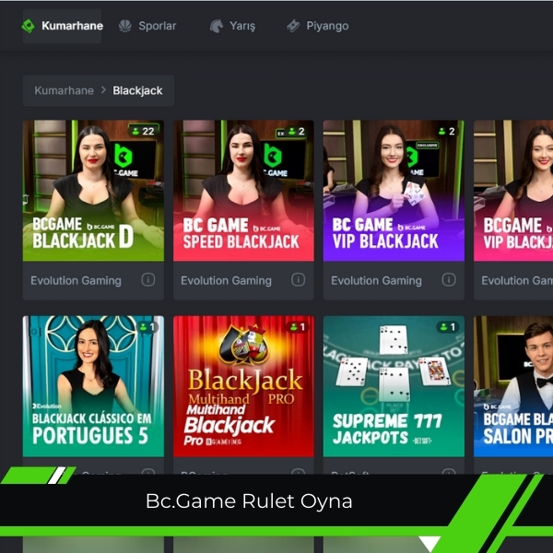This screenshot has width=553, height=553.
Task: Click the Sporlar basketball icon
Action: pos(124,26)
